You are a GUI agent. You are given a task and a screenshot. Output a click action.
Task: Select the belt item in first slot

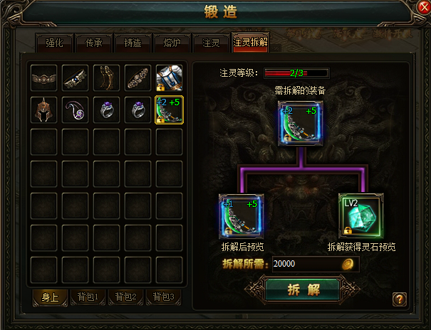coord(44,78)
